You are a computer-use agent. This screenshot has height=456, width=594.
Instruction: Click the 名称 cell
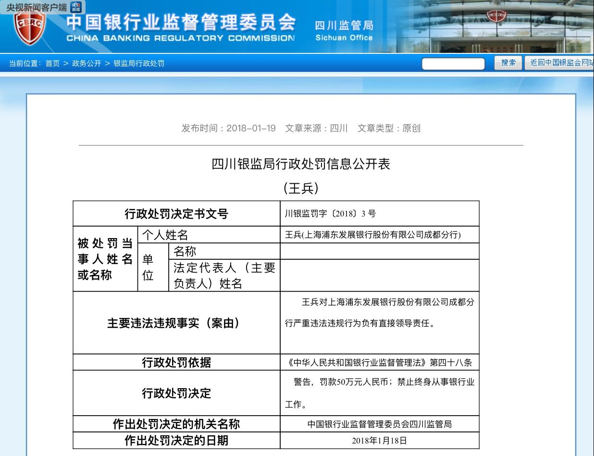[224, 251]
